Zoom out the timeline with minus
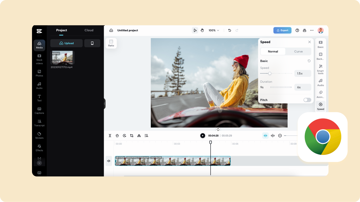 [x=280, y=136]
